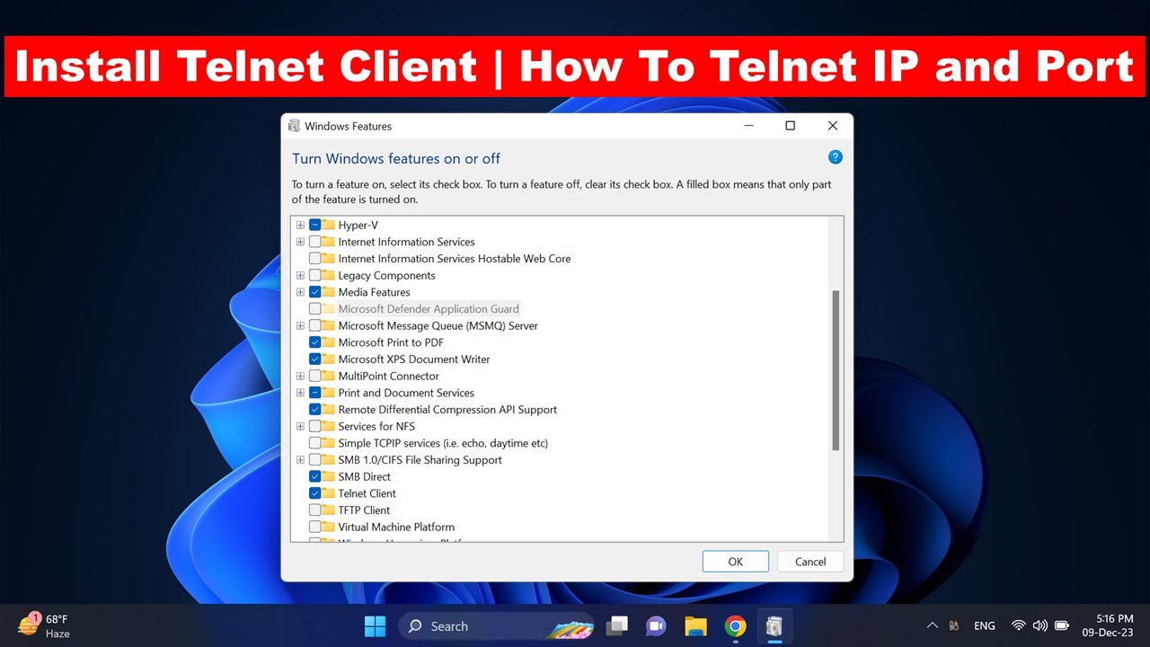Uncheck the Telnet Client checkbox

pos(315,493)
